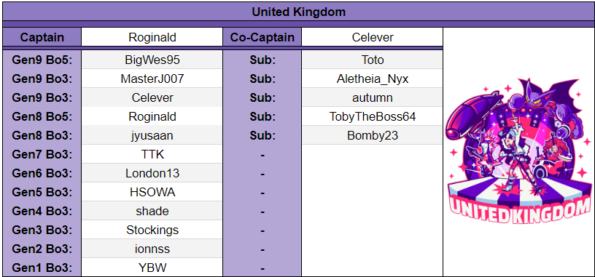Click London13 player name

(152, 173)
